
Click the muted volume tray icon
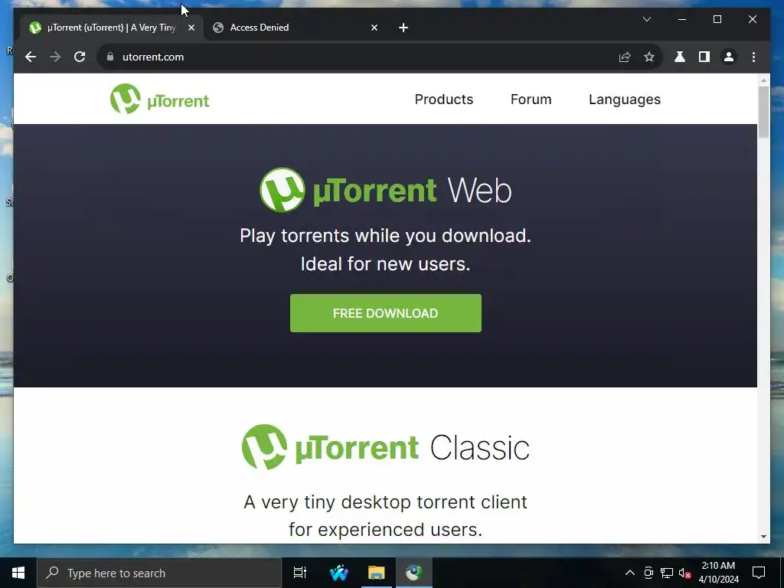[x=685, y=573]
